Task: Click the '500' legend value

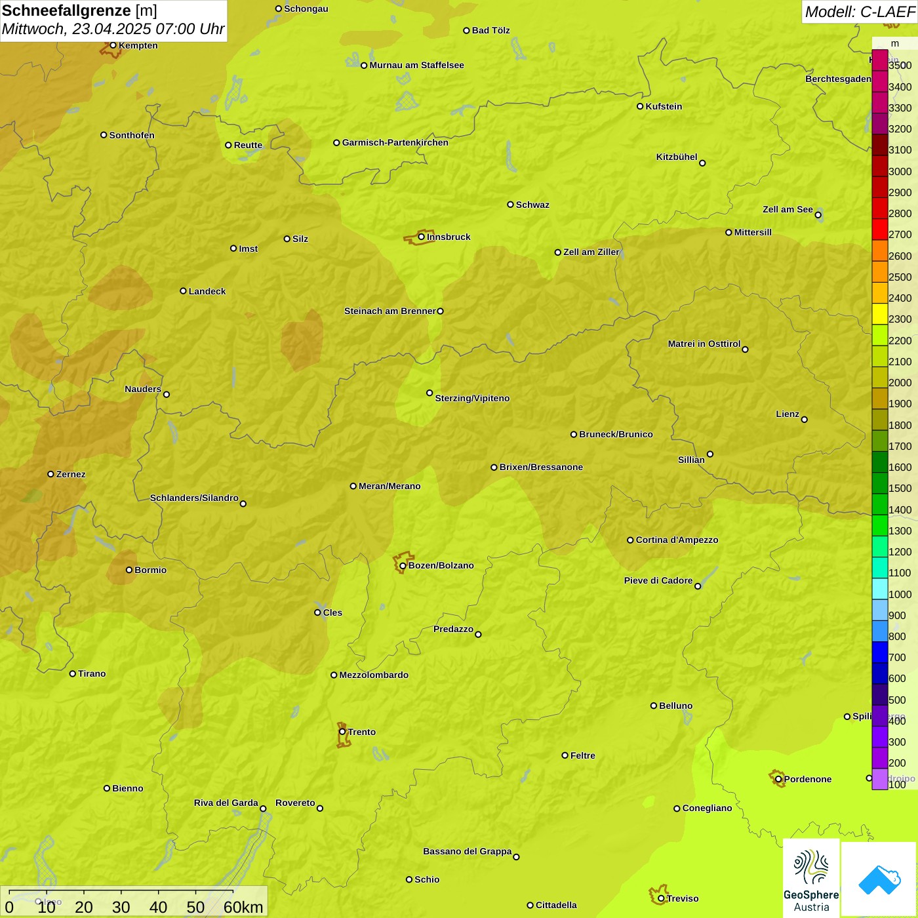Action: (898, 700)
